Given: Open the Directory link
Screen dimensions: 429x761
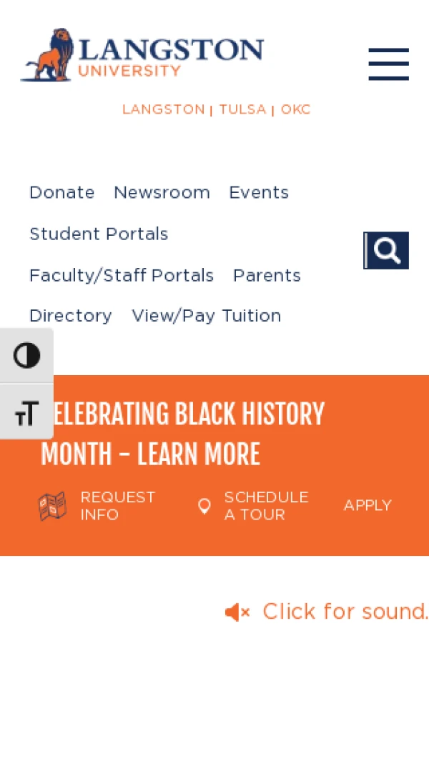Looking at the screenshot, I should (71, 316).
